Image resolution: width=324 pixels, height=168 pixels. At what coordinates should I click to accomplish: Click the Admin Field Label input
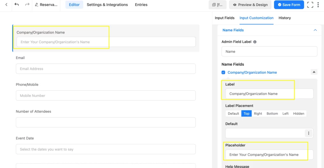click(x=269, y=51)
